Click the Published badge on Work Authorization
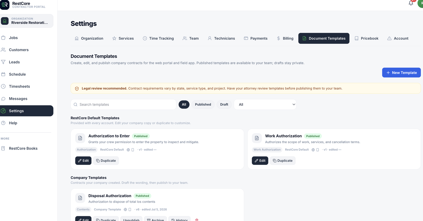 (313, 136)
